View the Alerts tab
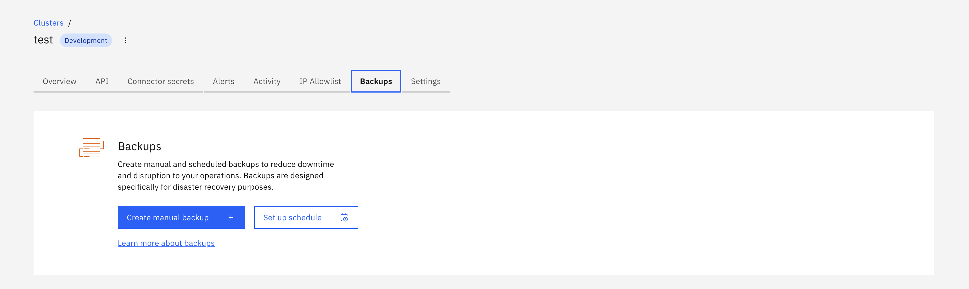 point(223,81)
